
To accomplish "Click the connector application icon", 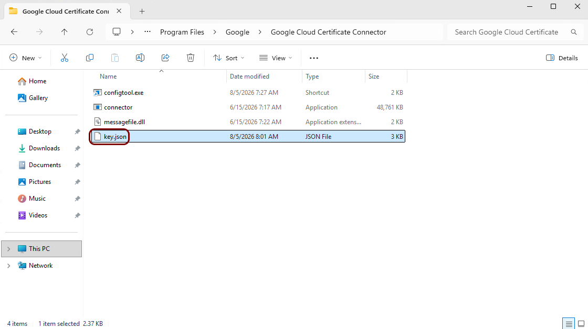I will tap(98, 107).
